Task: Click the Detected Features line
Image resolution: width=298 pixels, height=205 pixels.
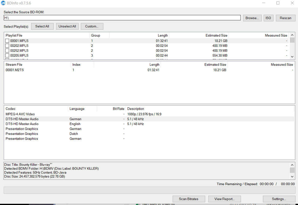Action: (35, 173)
